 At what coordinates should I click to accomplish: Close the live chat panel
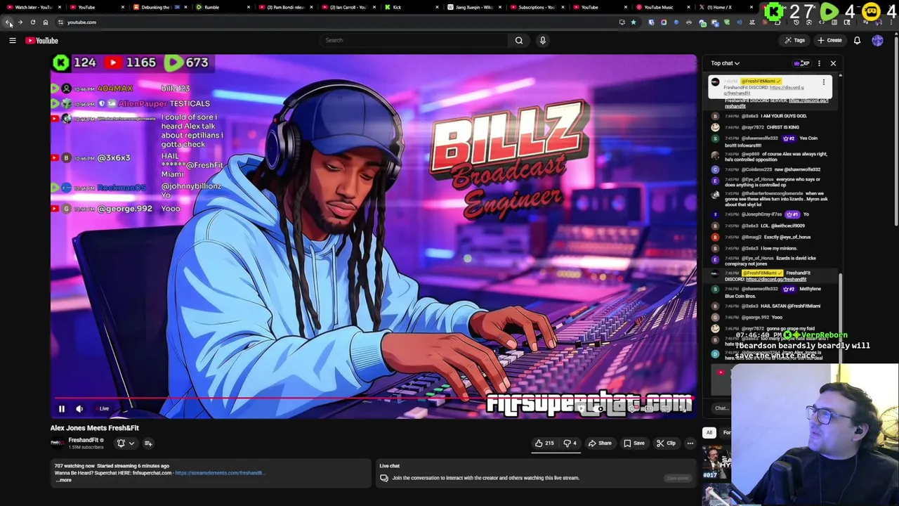[x=833, y=63]
